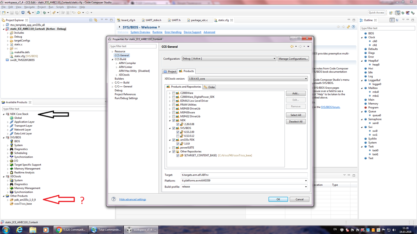Click Open Perspective icon beside Quick Access
The width and height of the screenshot is (417, 234).
pyautogui.click(x=391, y=13)
